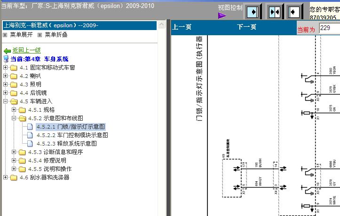Click the purple arrow under 视图控制
The width and height of the screenshot is (340, 216).
pos(222,15)
